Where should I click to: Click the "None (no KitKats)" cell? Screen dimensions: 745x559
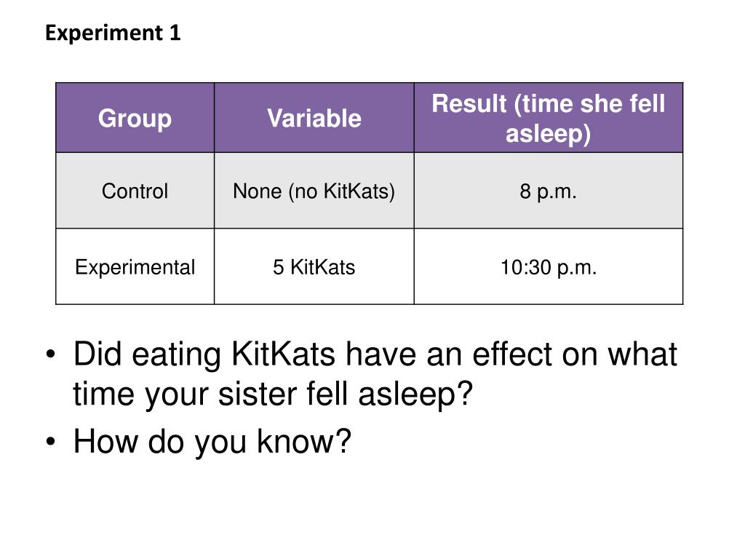click(x=314, y=191)
